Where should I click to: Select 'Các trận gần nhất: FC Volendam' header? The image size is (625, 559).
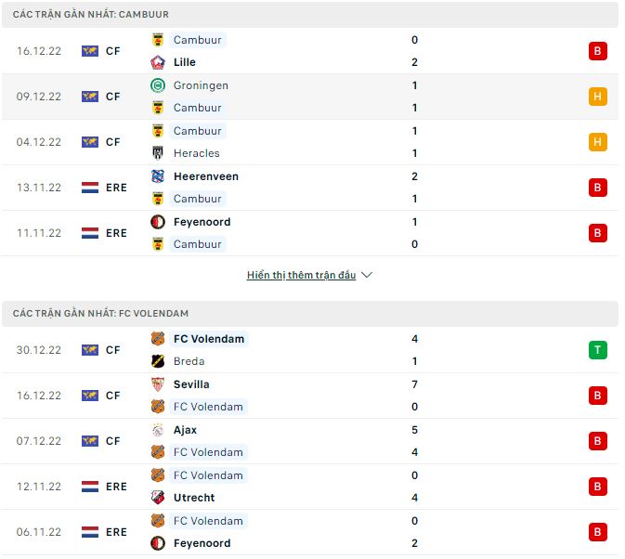coord(100,314)
